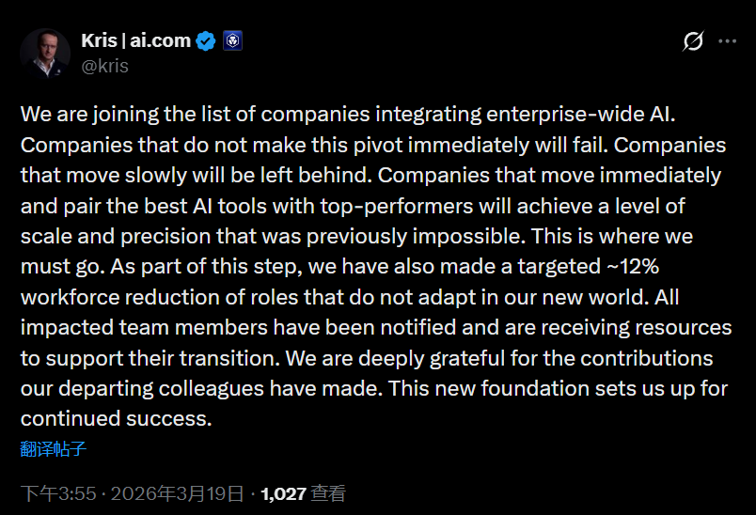Open Kris's profile picture
The width and height of the screenshot is (756, 515).
[44, 52]
